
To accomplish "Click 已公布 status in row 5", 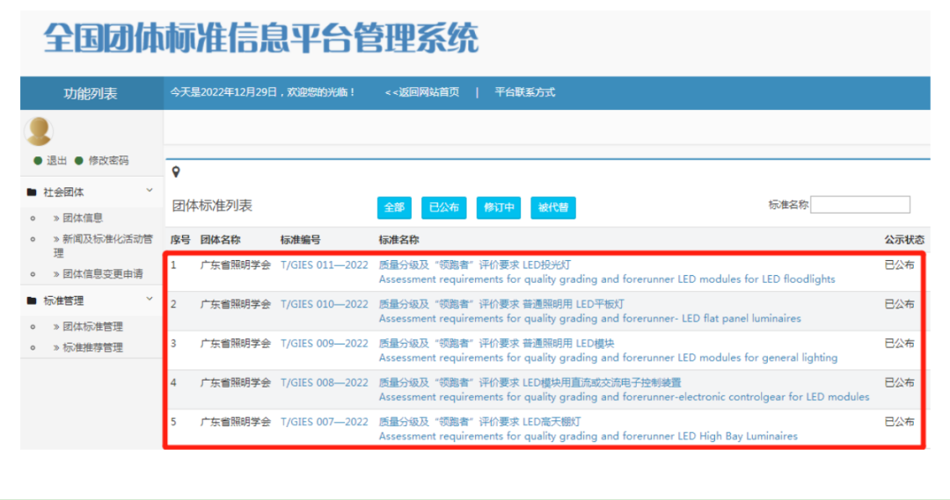I will [x=899, y=421].
